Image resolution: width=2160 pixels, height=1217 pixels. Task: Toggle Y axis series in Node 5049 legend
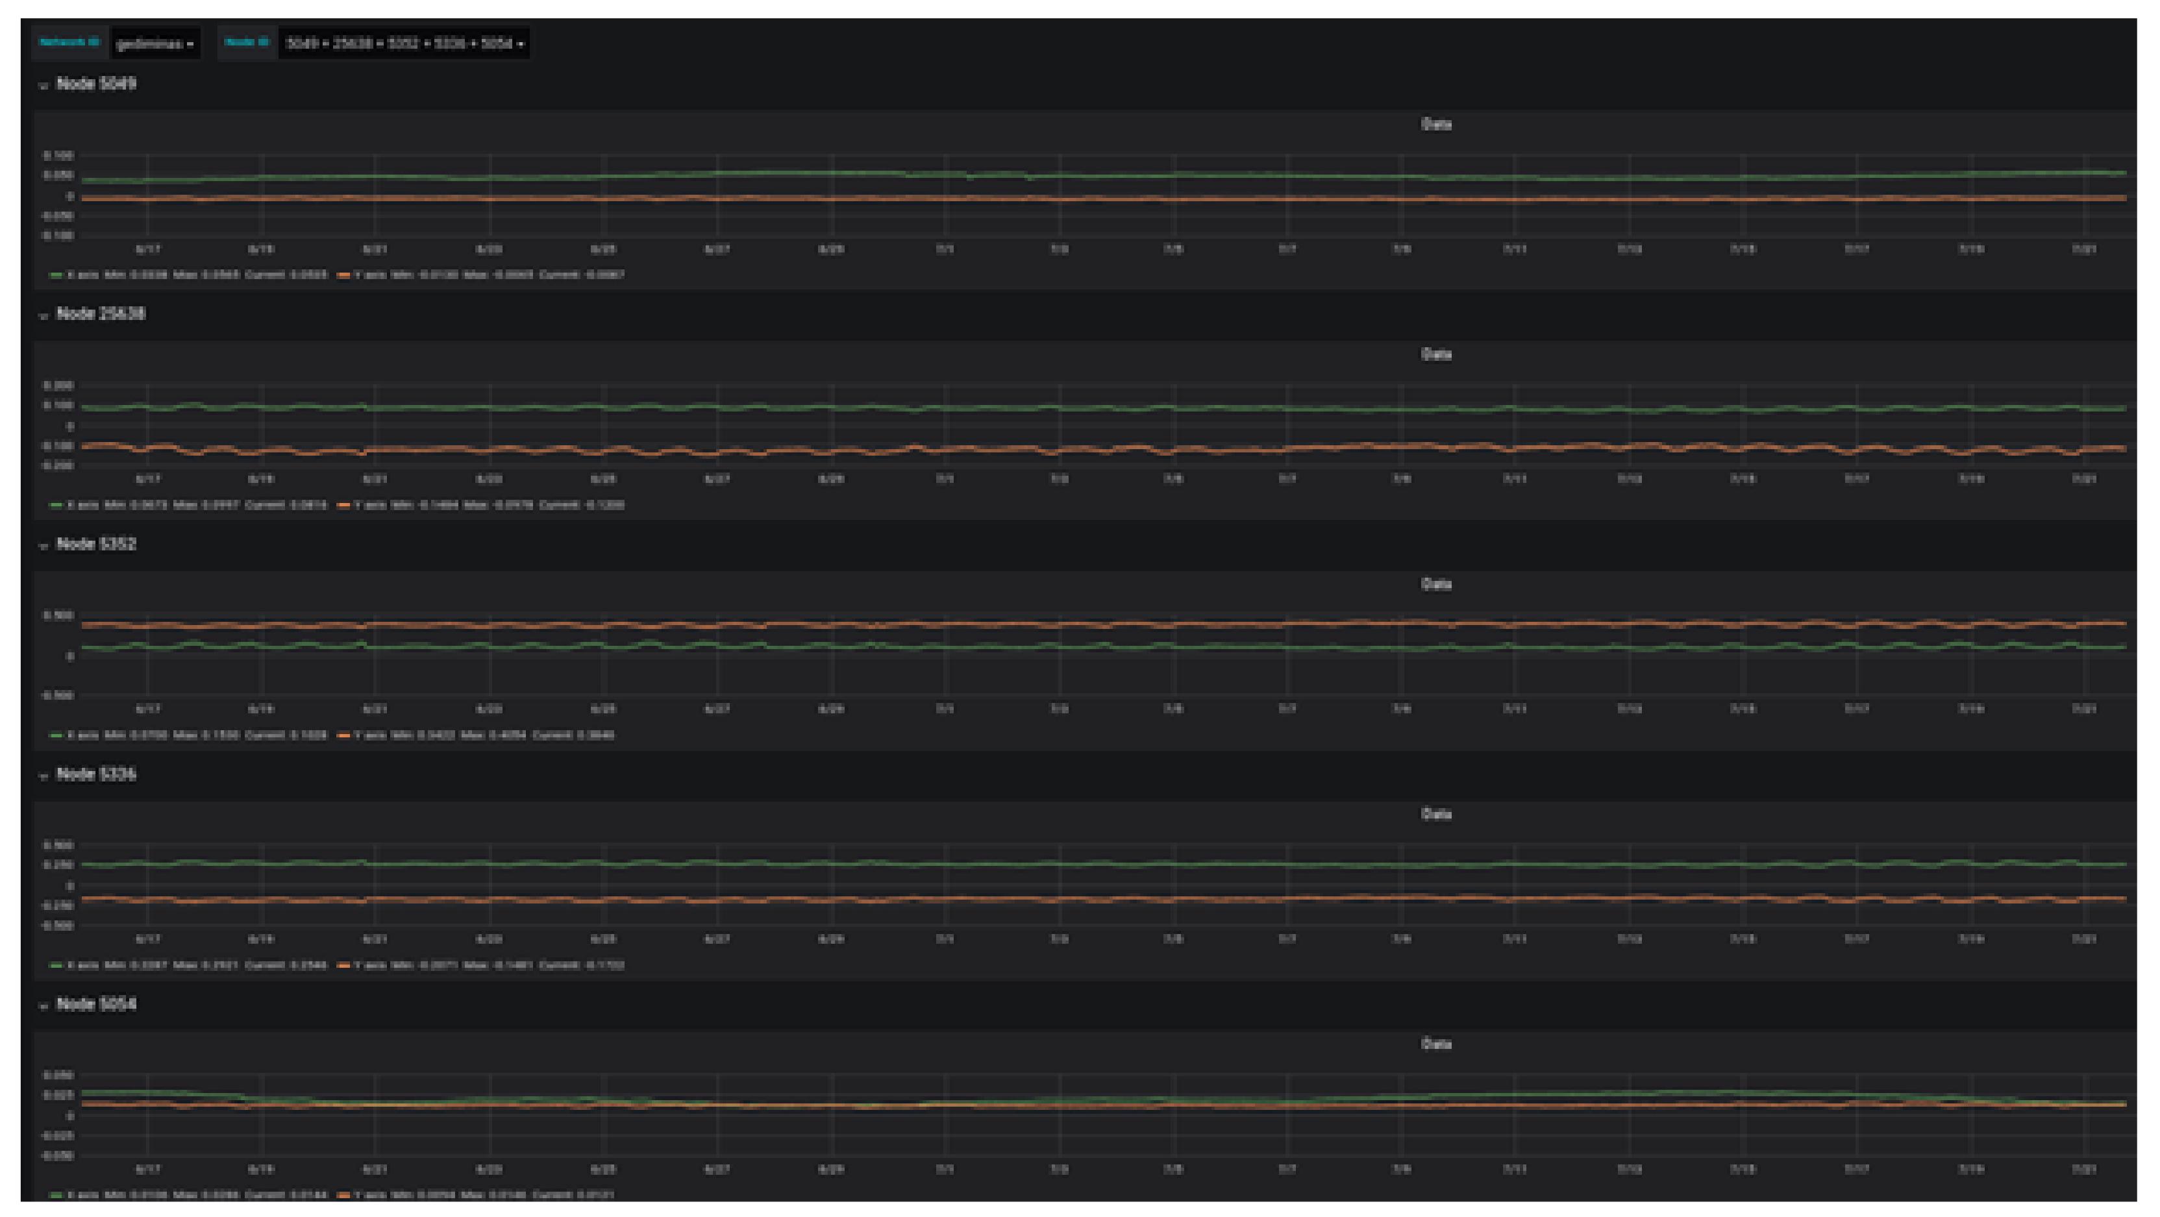coord(370,275)
